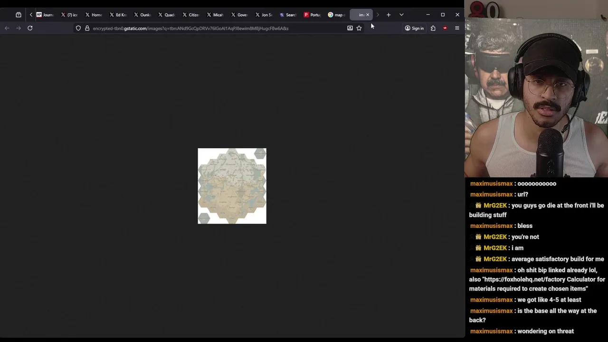Viewport: 608px width, 342px height.
Task: Open the extensions puzzle icon
Action: [433, 28]
